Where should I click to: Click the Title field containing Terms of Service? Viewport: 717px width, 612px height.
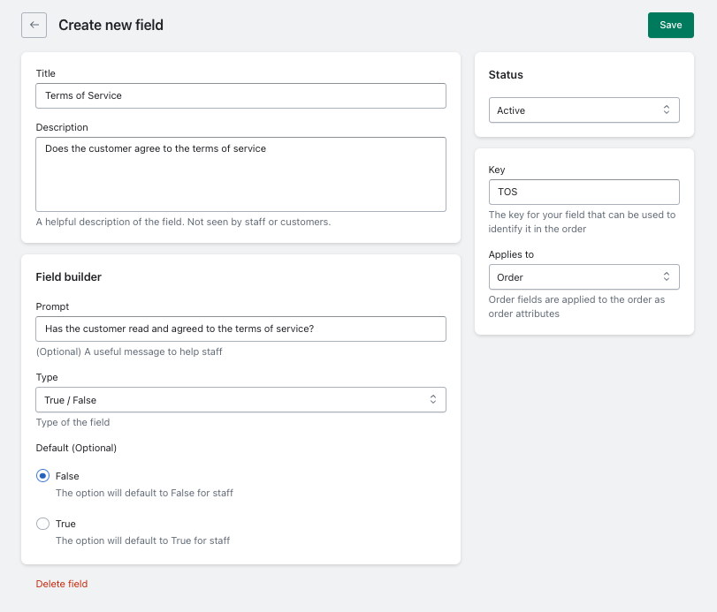[x=240, y=95]
